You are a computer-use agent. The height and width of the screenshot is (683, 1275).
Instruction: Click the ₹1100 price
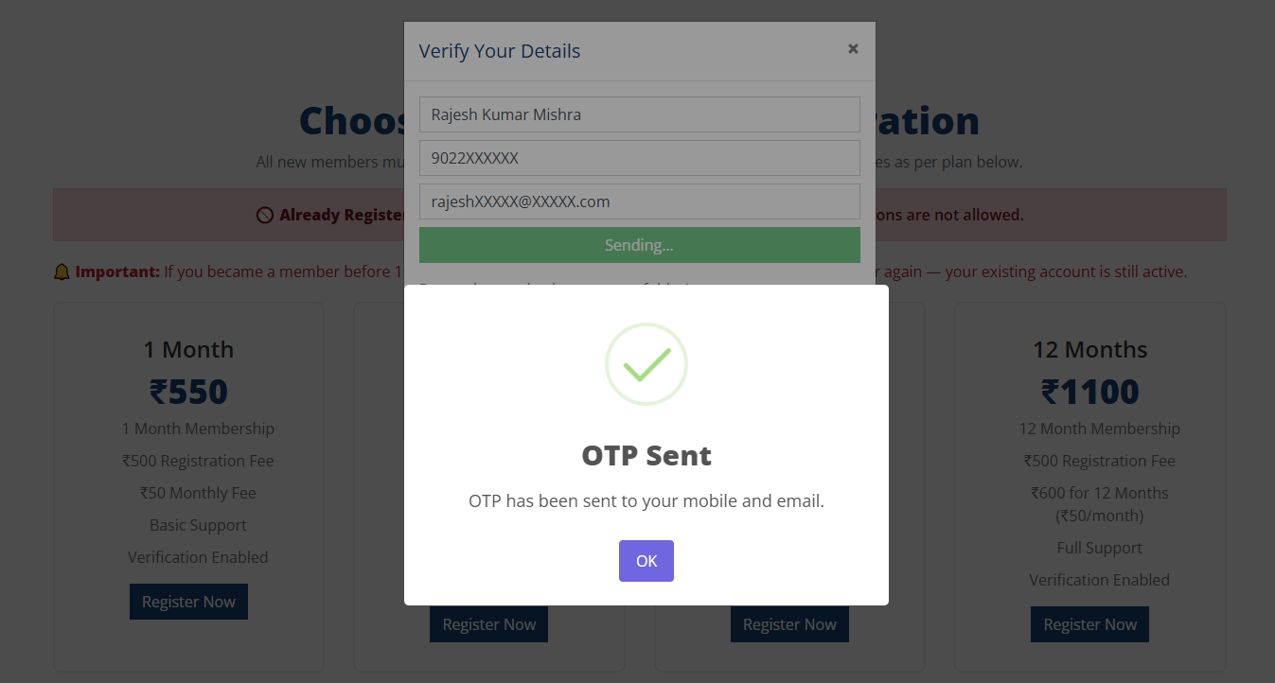point(1089,392)
